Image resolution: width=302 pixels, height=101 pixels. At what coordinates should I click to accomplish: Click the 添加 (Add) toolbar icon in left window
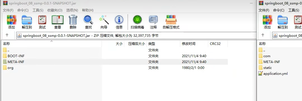point(11,20)
